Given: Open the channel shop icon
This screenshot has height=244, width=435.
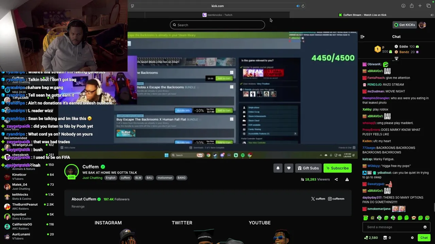Looking at the screenshot, I should 385,238.
